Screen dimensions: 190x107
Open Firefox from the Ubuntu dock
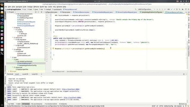pyautogui.click(x=2, y=5)
